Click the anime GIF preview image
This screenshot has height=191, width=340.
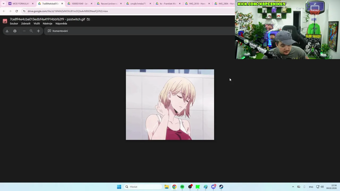[170, 105]
